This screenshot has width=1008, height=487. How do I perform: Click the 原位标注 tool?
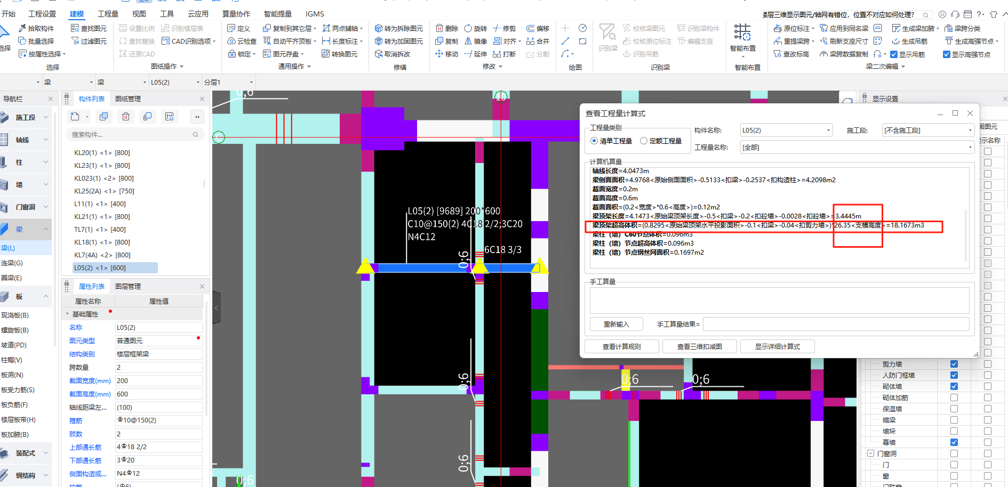tap(794, 28)
